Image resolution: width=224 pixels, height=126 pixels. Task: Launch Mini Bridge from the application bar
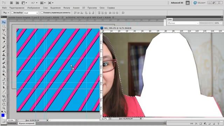[x=17, y=3]
